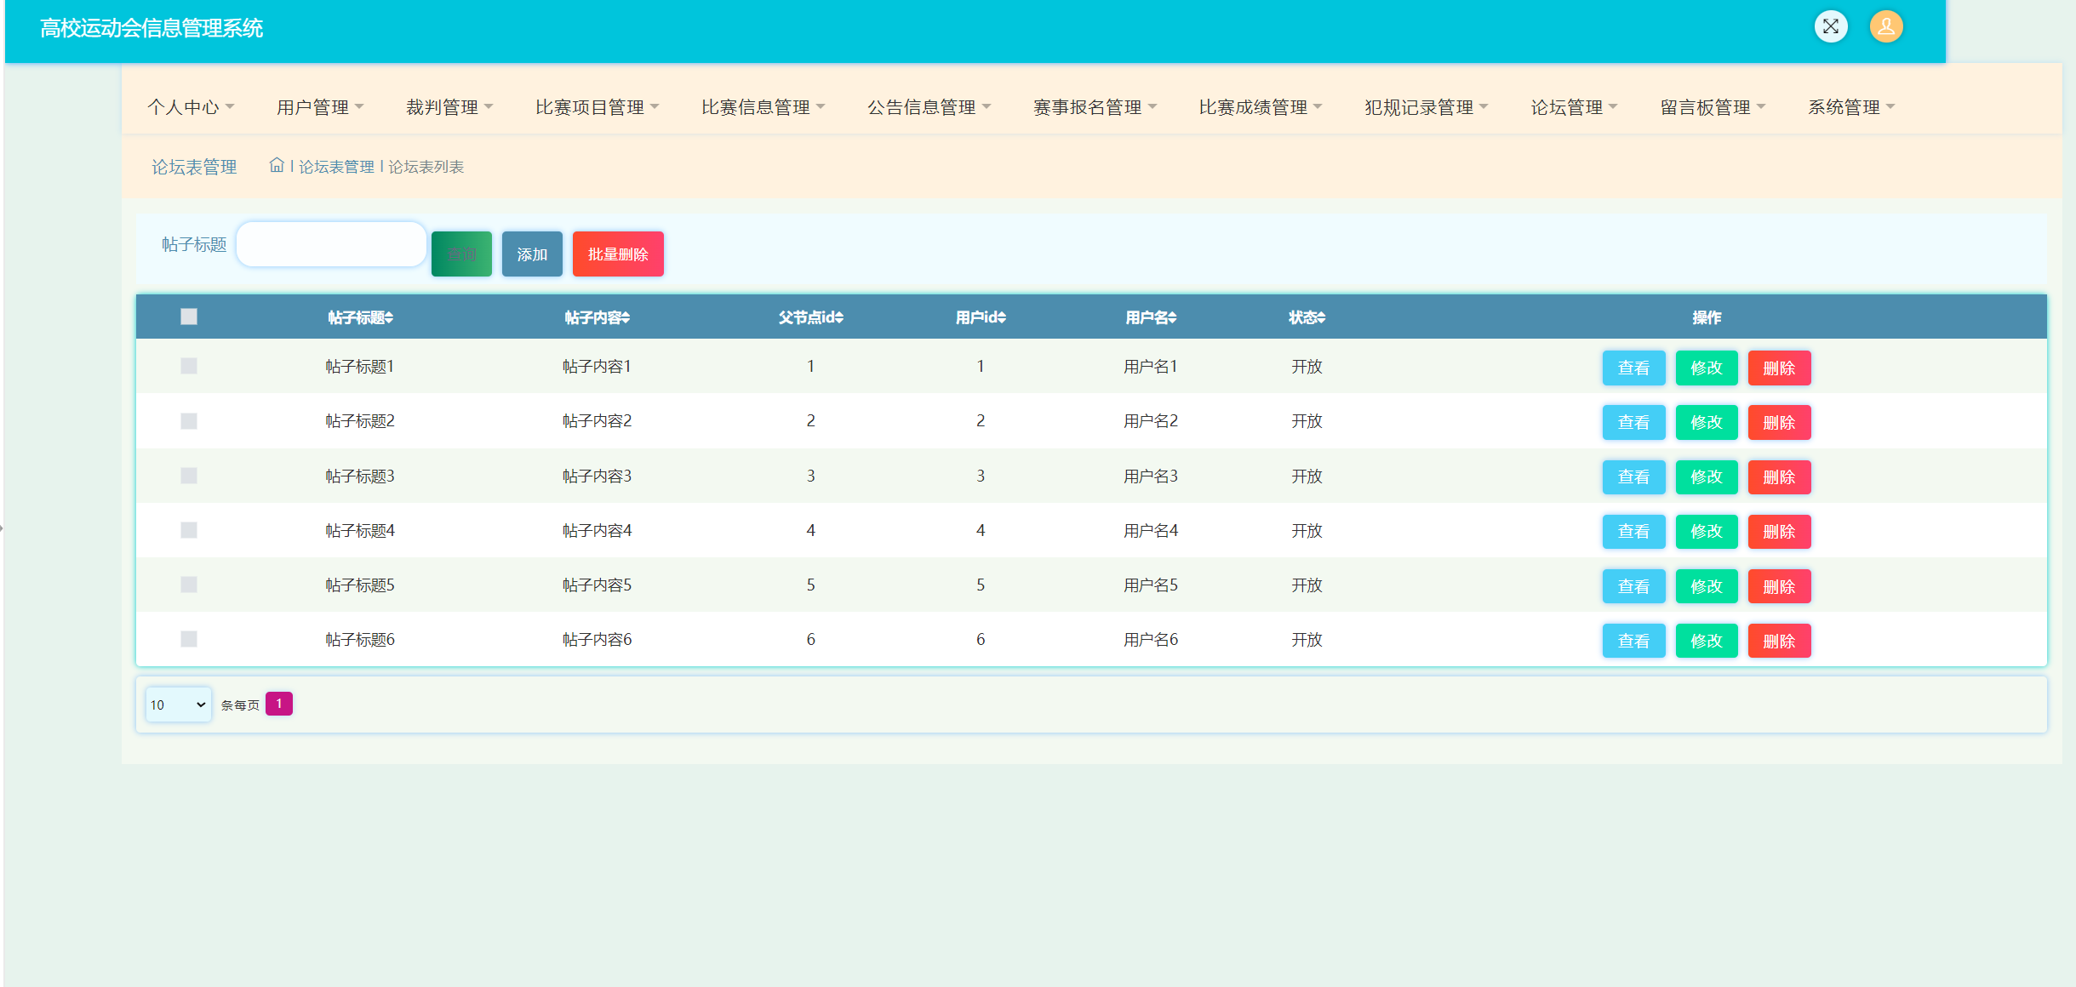
Task: Open the rows-per-page dropdown showing 10
Action: 178,705
